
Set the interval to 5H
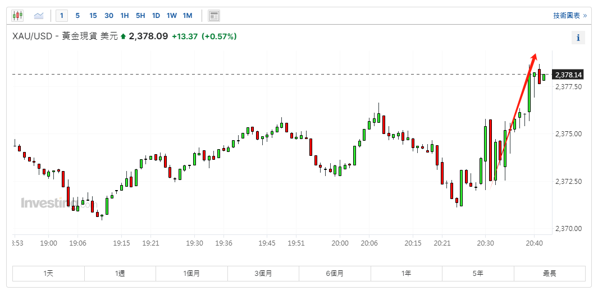coord(140,16)
